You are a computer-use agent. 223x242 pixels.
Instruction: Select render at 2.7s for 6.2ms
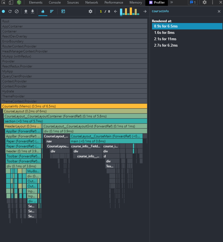click(187, 45)
